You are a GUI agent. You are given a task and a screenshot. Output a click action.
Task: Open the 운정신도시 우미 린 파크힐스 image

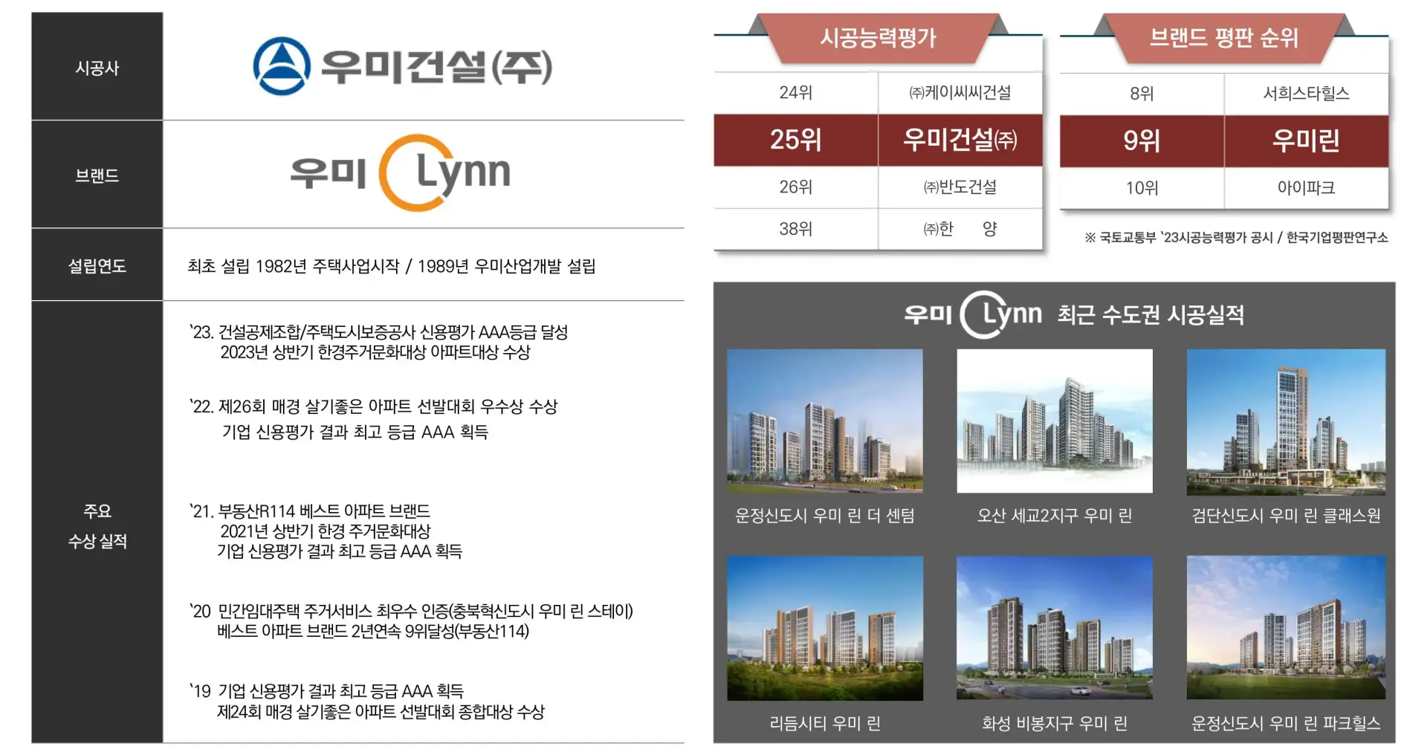pyautogui.click(x=1286, y=628)
